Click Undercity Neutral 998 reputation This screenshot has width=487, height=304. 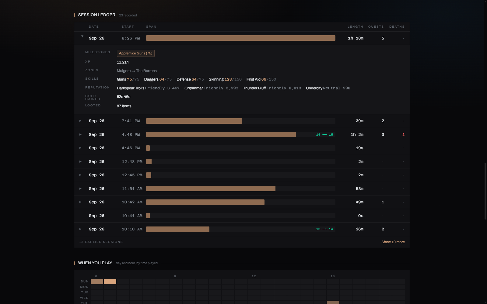tap(328, 88)
